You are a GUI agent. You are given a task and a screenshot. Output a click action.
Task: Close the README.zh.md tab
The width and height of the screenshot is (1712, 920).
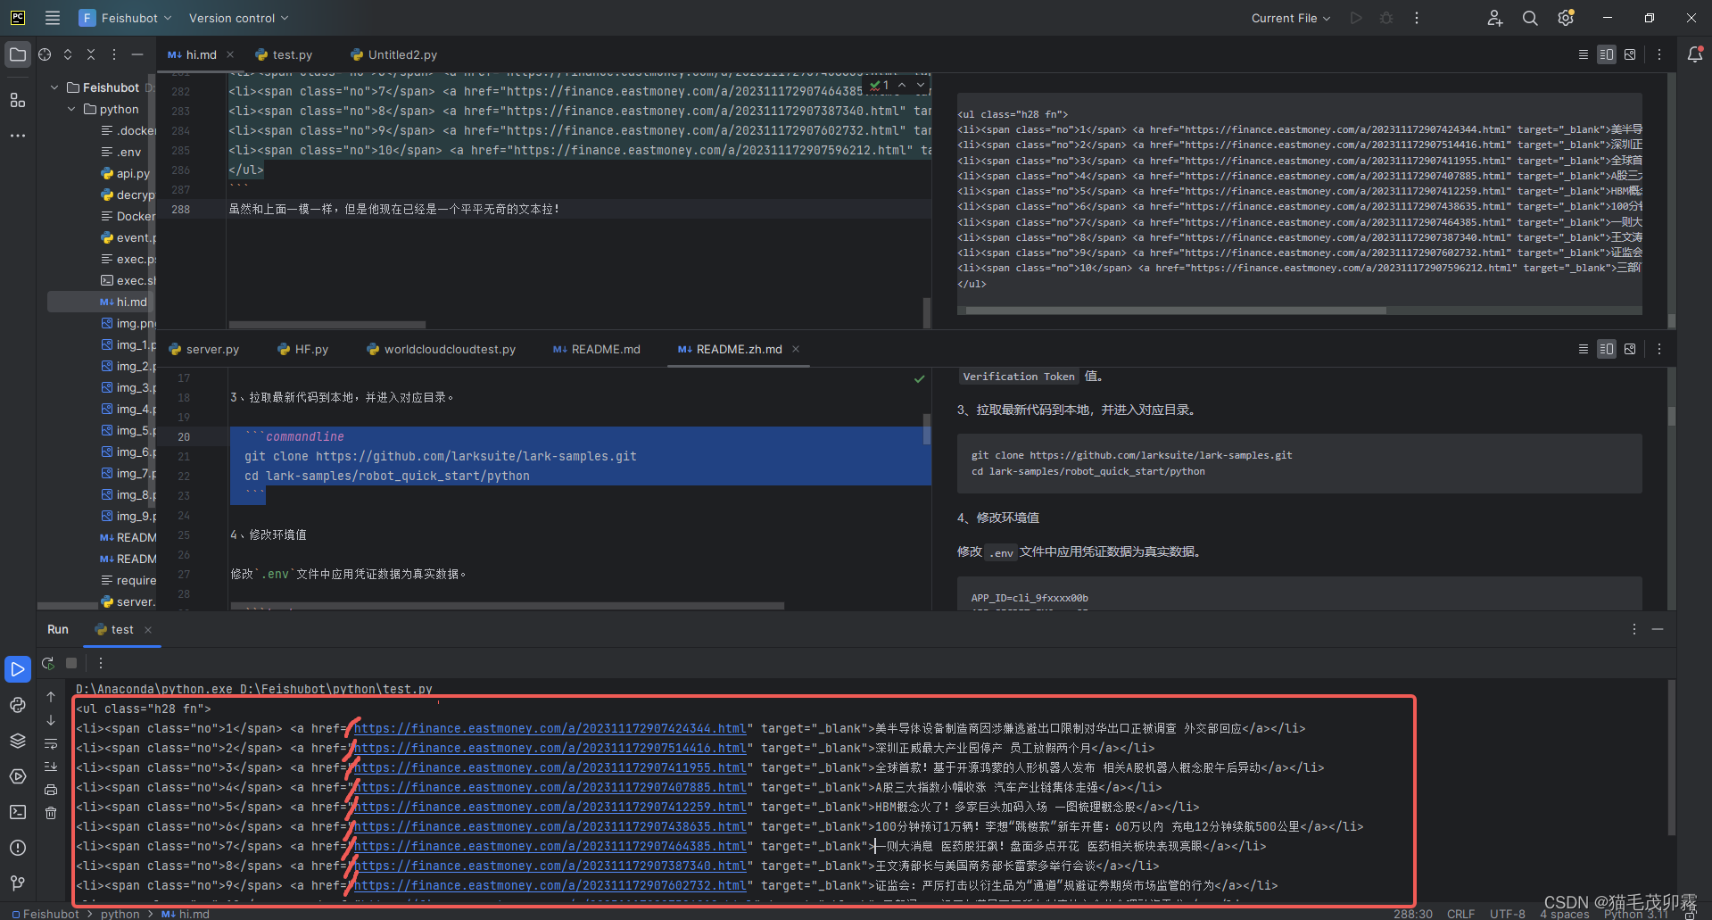coord(796,349)
